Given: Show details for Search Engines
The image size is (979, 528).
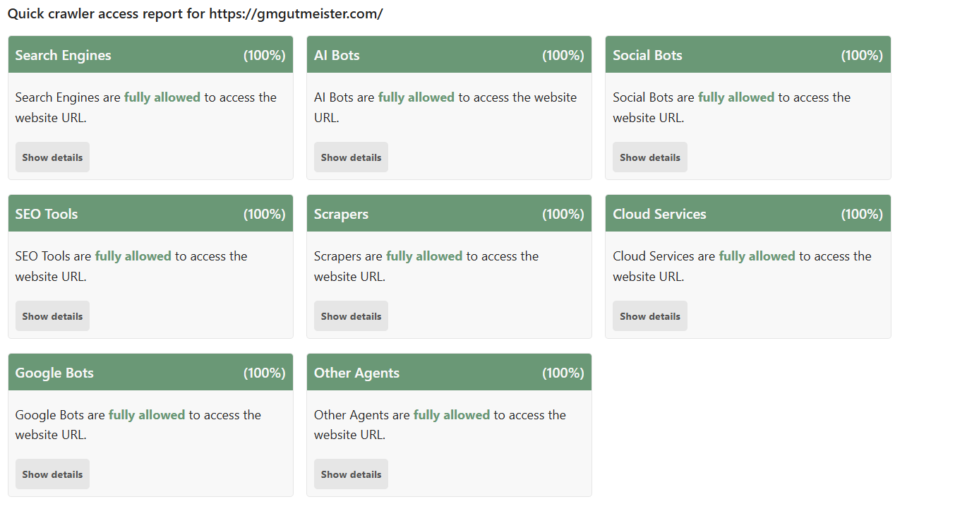Looking at the screenshot, I should (x=52, y=157).
